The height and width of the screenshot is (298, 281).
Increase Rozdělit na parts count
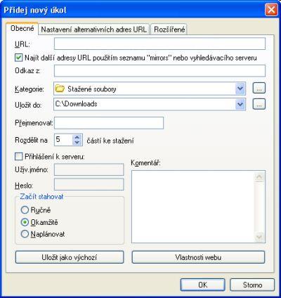[77, 137]
